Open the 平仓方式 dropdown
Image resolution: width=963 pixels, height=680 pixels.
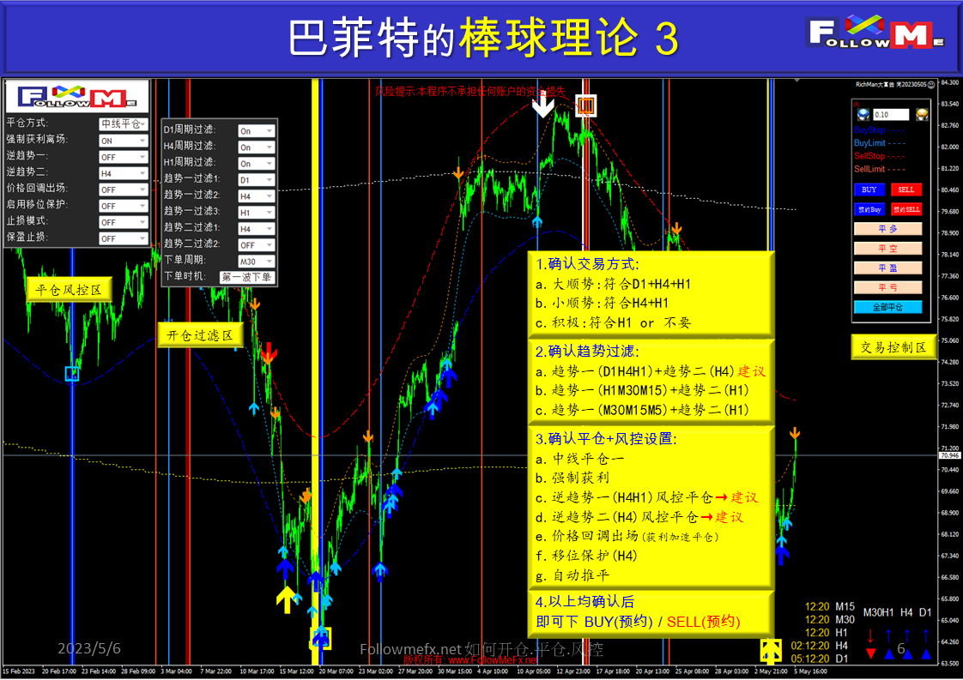tap(124, 124)
